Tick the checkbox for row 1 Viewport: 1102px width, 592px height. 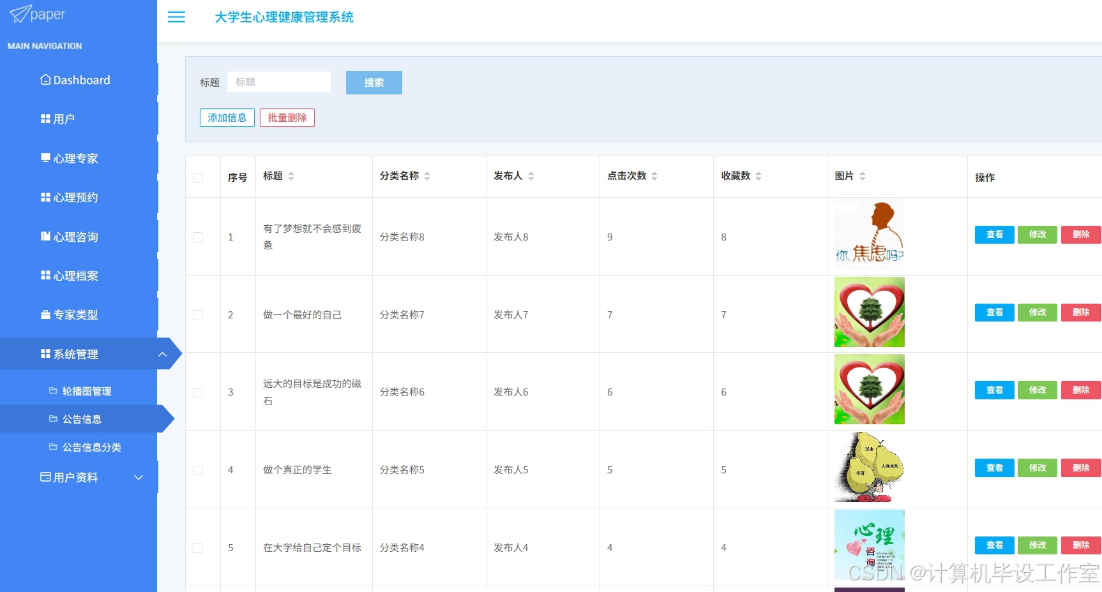198,237
